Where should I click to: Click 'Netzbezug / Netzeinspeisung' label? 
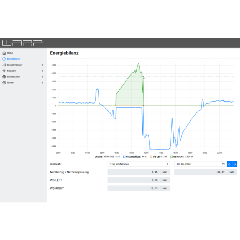(x=69, y=172)
